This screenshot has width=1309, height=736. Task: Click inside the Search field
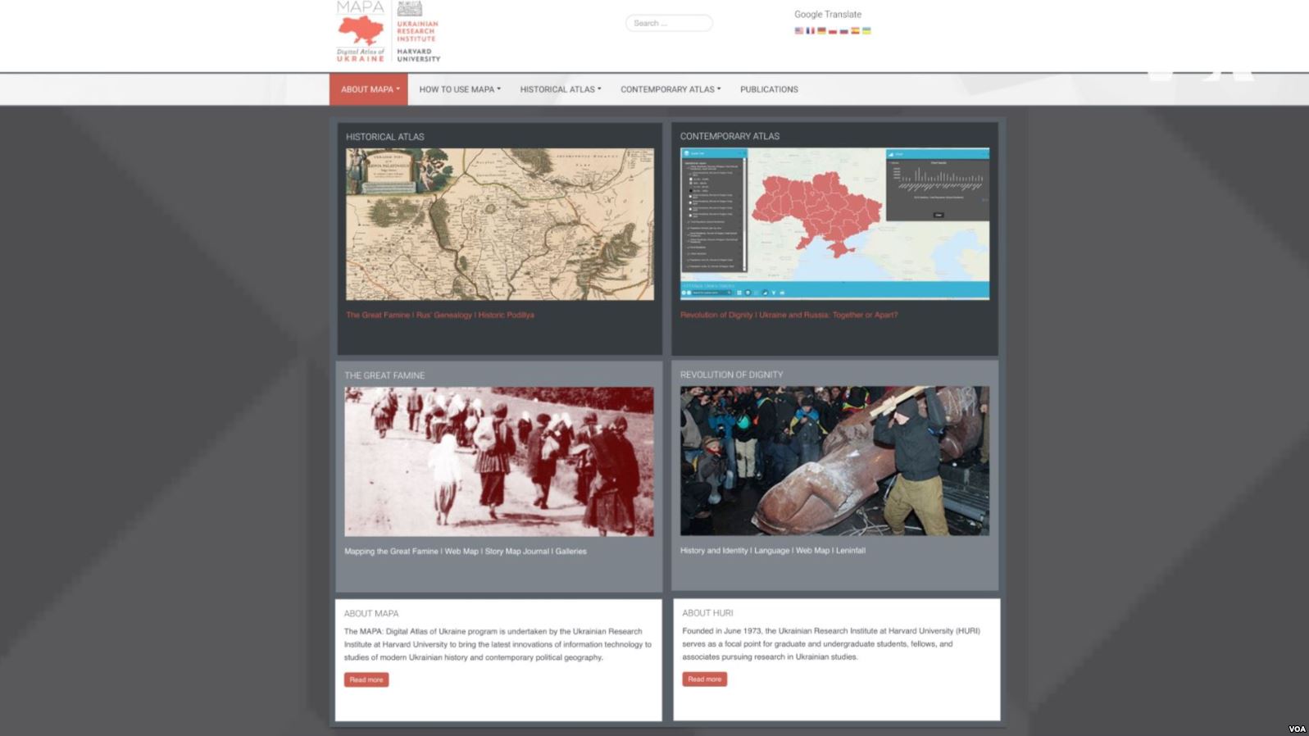pyautogui.click(x=669, y=23)
